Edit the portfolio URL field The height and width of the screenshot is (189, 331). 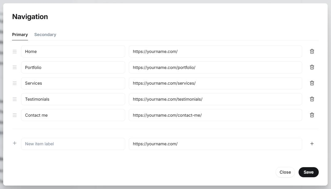215,67
